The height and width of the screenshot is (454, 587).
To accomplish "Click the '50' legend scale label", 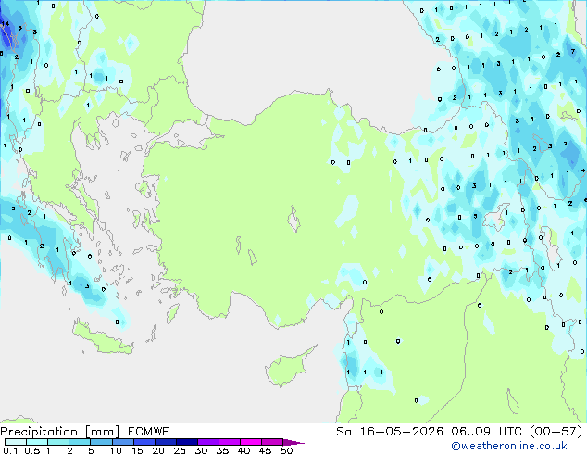I will pyautogui.click(x=286, y=450).
